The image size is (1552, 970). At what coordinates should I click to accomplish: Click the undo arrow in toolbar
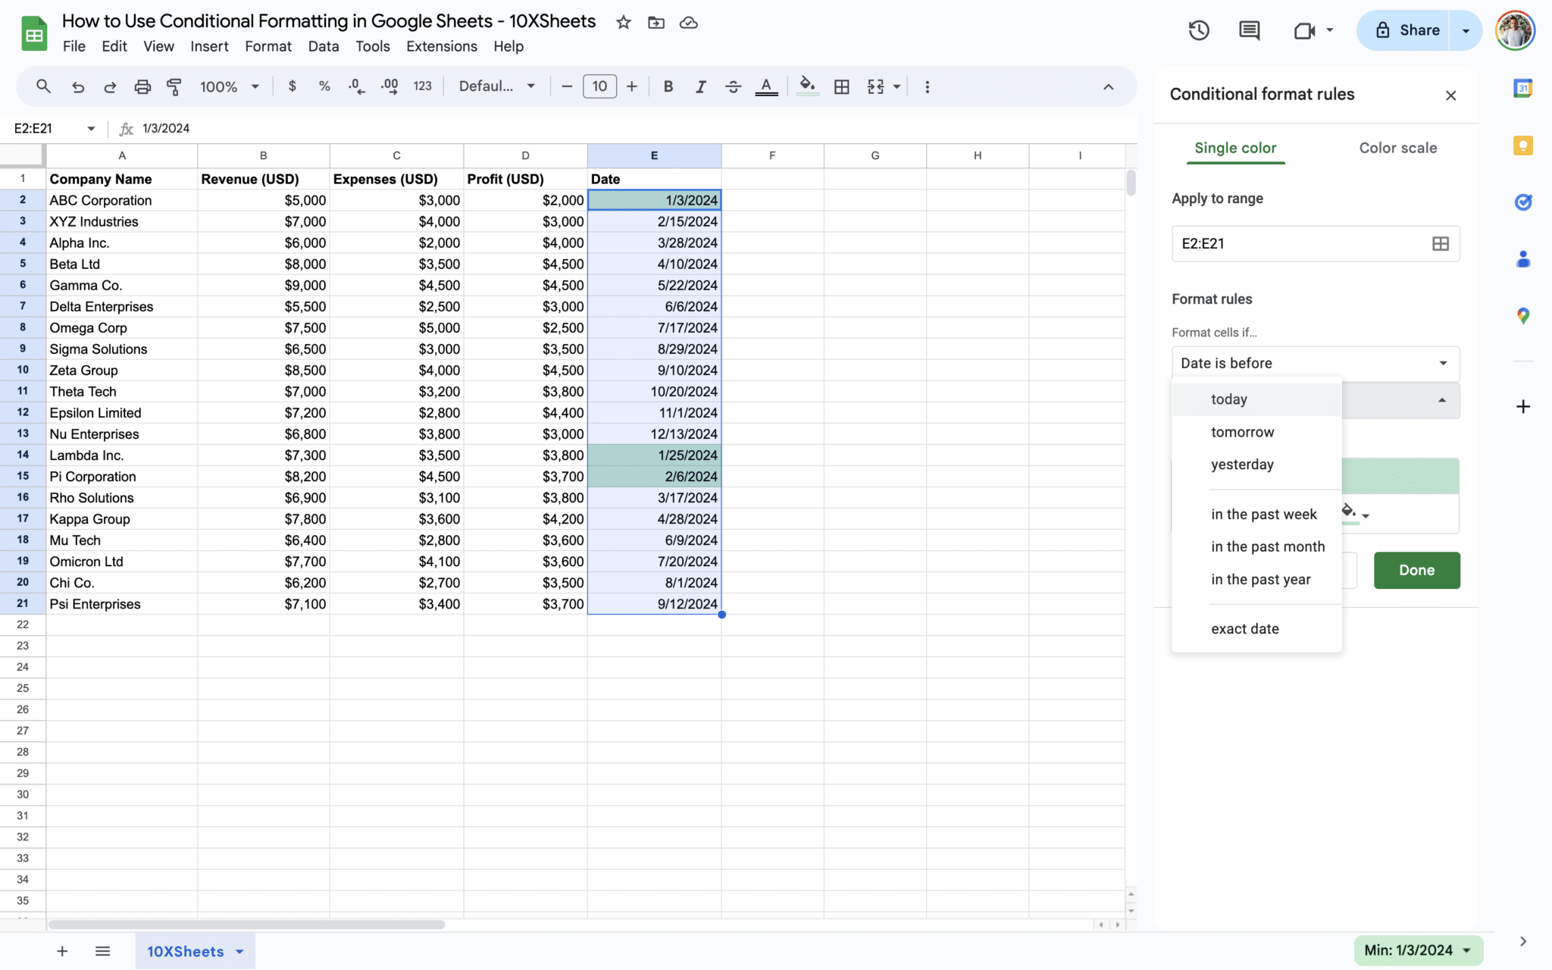click(77, 86)
